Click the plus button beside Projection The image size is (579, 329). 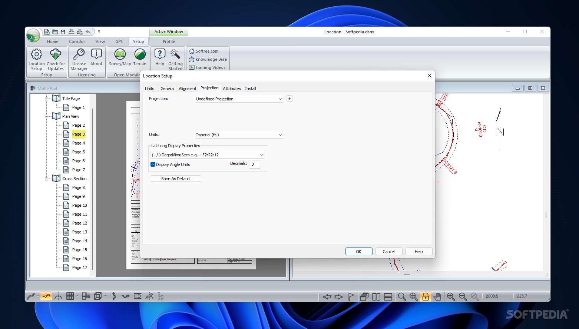[289, 99]
